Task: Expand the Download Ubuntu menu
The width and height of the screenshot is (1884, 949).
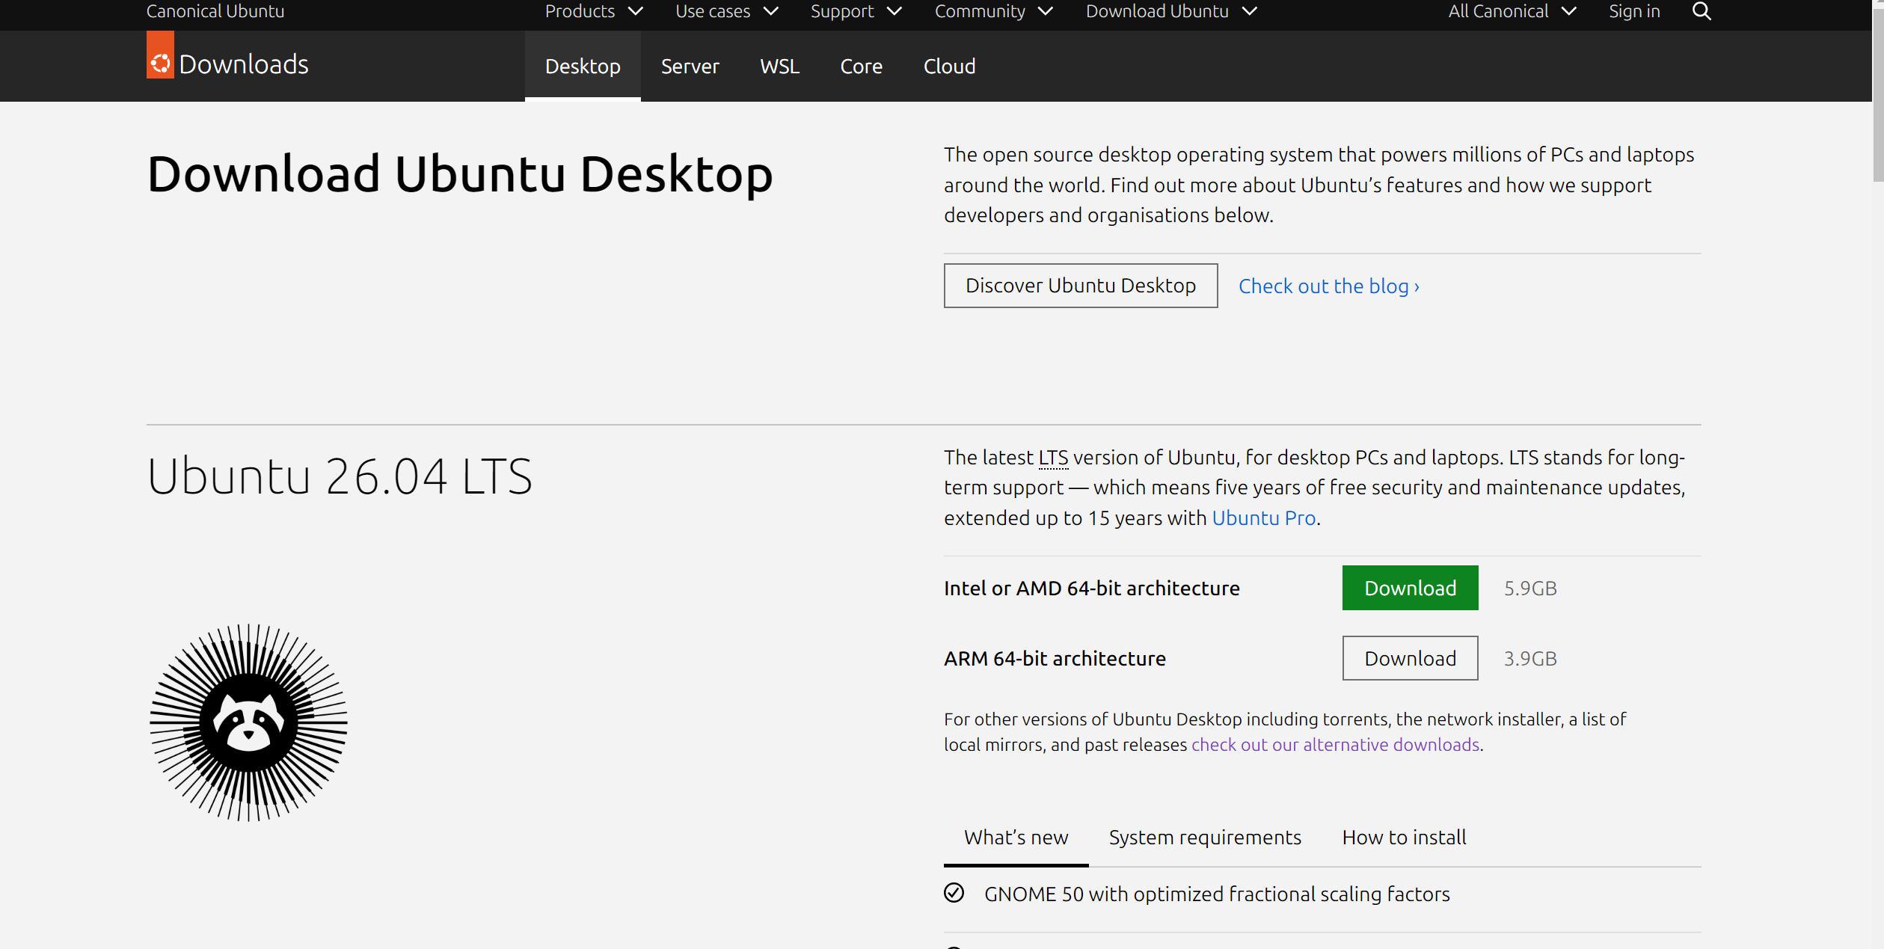Action: point(1172,11)
